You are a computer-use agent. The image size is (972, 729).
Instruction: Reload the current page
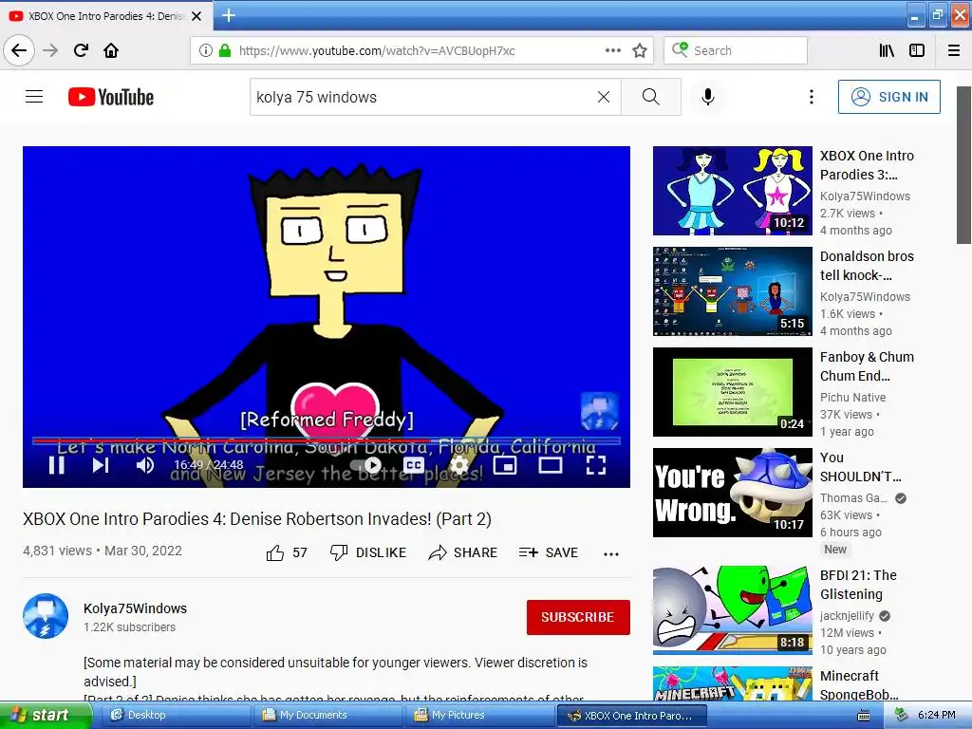pyautogui.click(x=82, y=50)
